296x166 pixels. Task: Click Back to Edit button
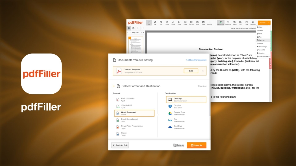tap(120, 145)
